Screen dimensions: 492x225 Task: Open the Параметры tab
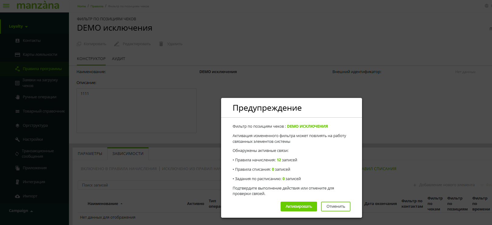[90, 154]
